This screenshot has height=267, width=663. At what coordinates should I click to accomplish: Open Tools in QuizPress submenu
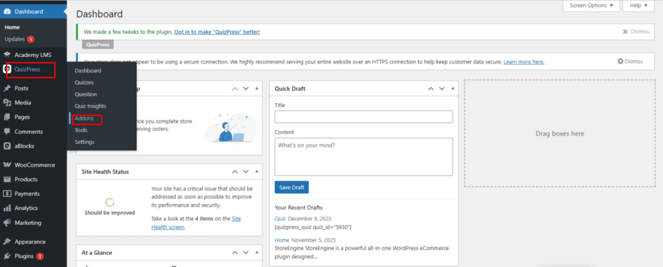point(81,130)
